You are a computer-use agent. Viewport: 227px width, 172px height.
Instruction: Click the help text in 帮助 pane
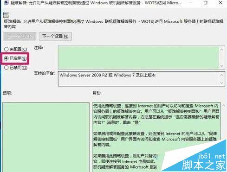(x=156, y=114)
